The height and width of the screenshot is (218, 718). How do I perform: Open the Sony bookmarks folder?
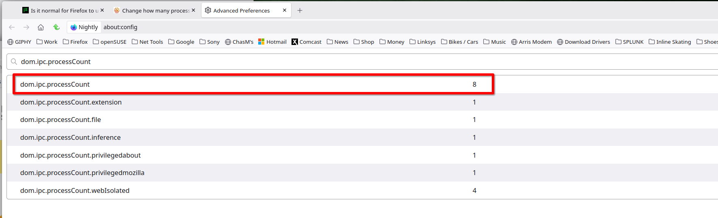209,42
